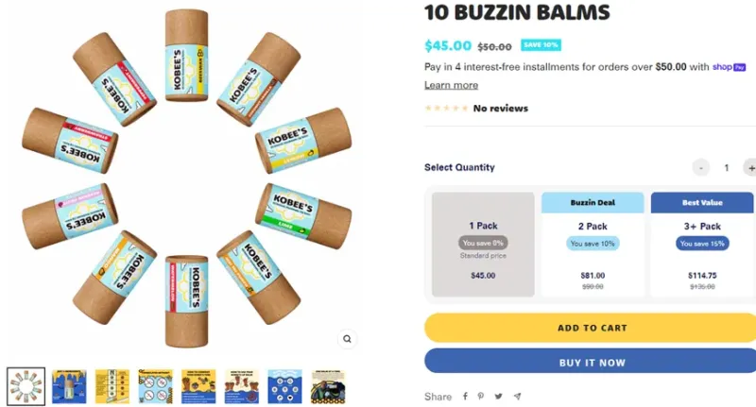756x407 pixels.
Task: Share product on Facebook
Action: [x=465, y=397]
